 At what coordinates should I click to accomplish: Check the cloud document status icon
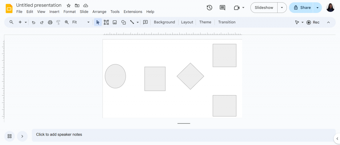[86, 6]
